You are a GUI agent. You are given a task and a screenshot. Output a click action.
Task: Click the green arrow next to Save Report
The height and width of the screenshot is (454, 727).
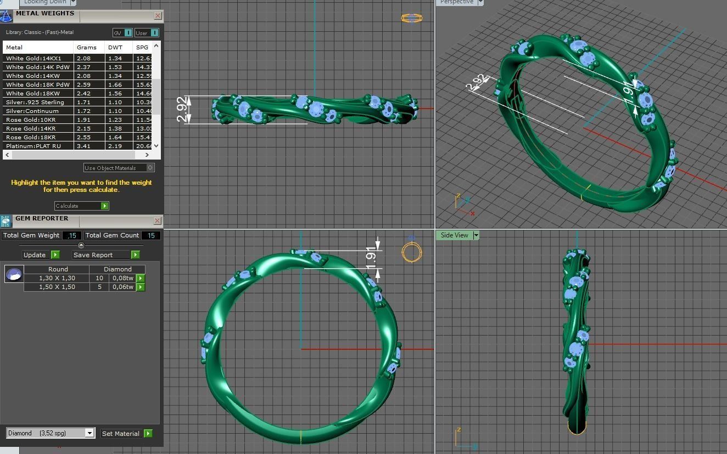tap(135, 254)
